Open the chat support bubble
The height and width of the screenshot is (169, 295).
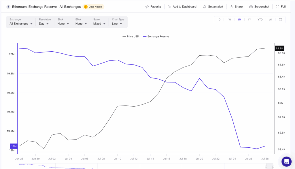pyautogui.click(x=286, y=162)
